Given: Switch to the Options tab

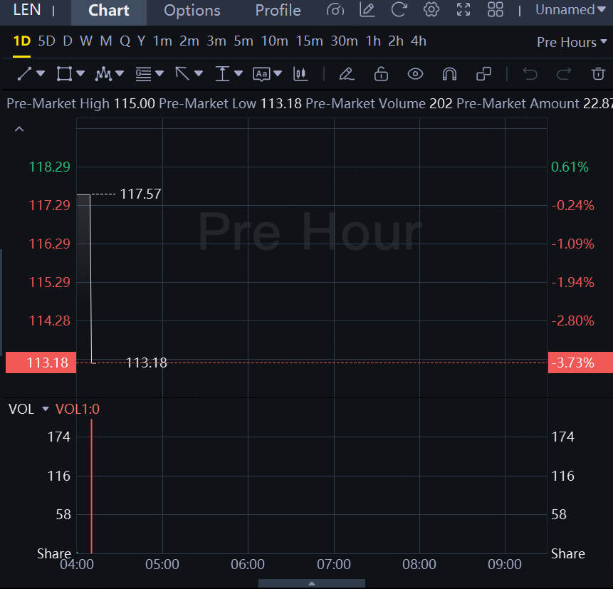Looking at the screenshot, I should (x=192, y=11).
